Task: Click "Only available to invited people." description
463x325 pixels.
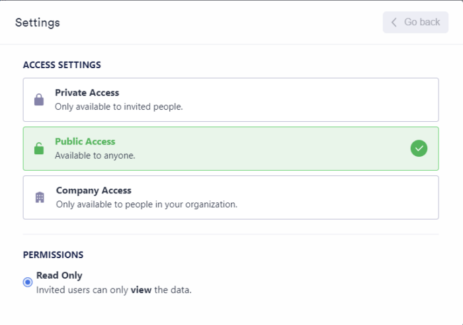Action: [118, 106]
